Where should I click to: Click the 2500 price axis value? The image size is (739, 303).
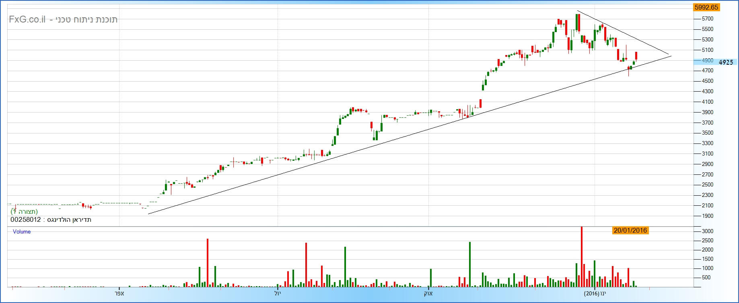707,185
